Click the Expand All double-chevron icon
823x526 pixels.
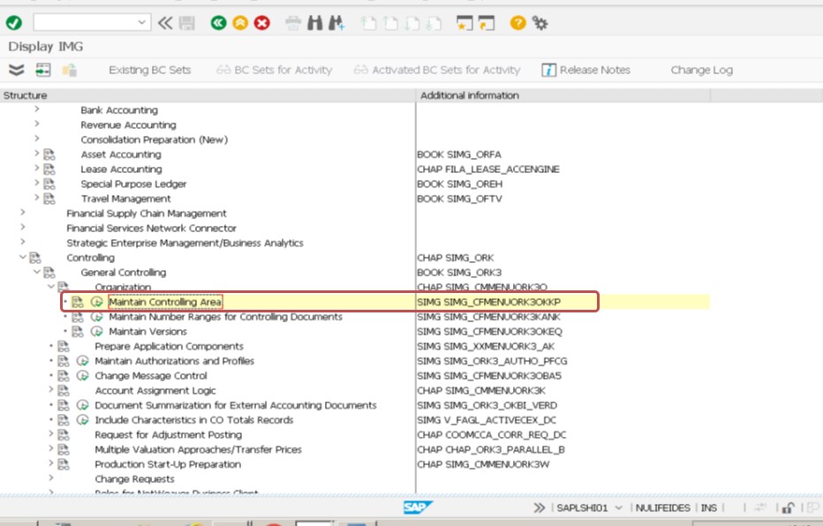click(x=16, y=70)
